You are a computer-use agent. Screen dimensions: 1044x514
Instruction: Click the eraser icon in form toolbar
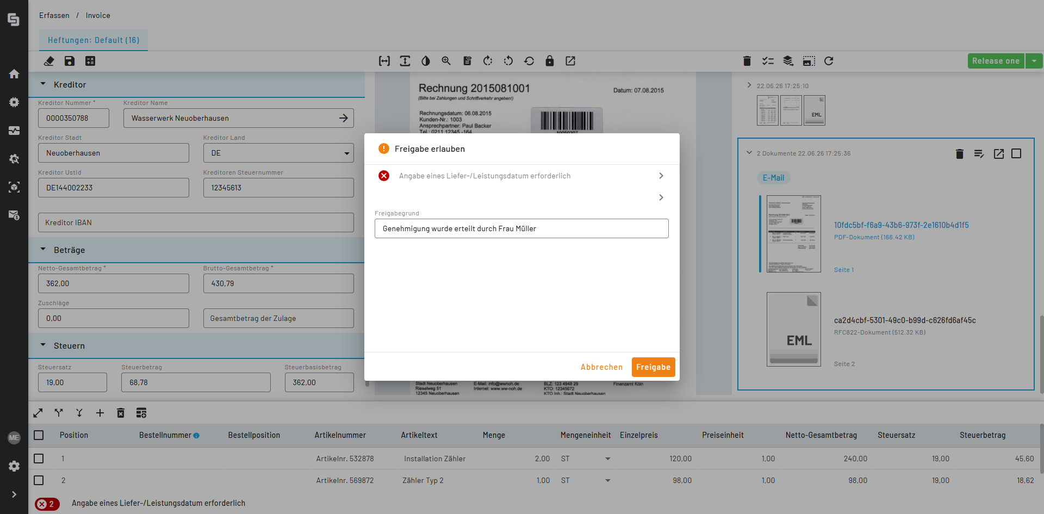49,61
